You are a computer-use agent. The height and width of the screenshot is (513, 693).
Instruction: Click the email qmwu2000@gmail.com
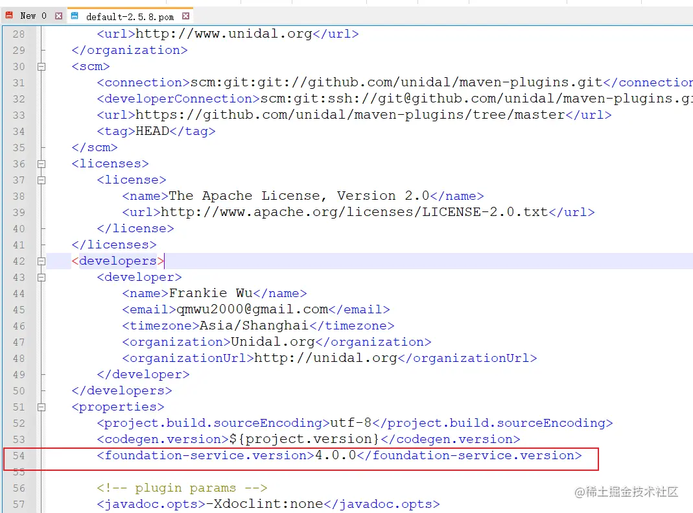pos(252,309)
